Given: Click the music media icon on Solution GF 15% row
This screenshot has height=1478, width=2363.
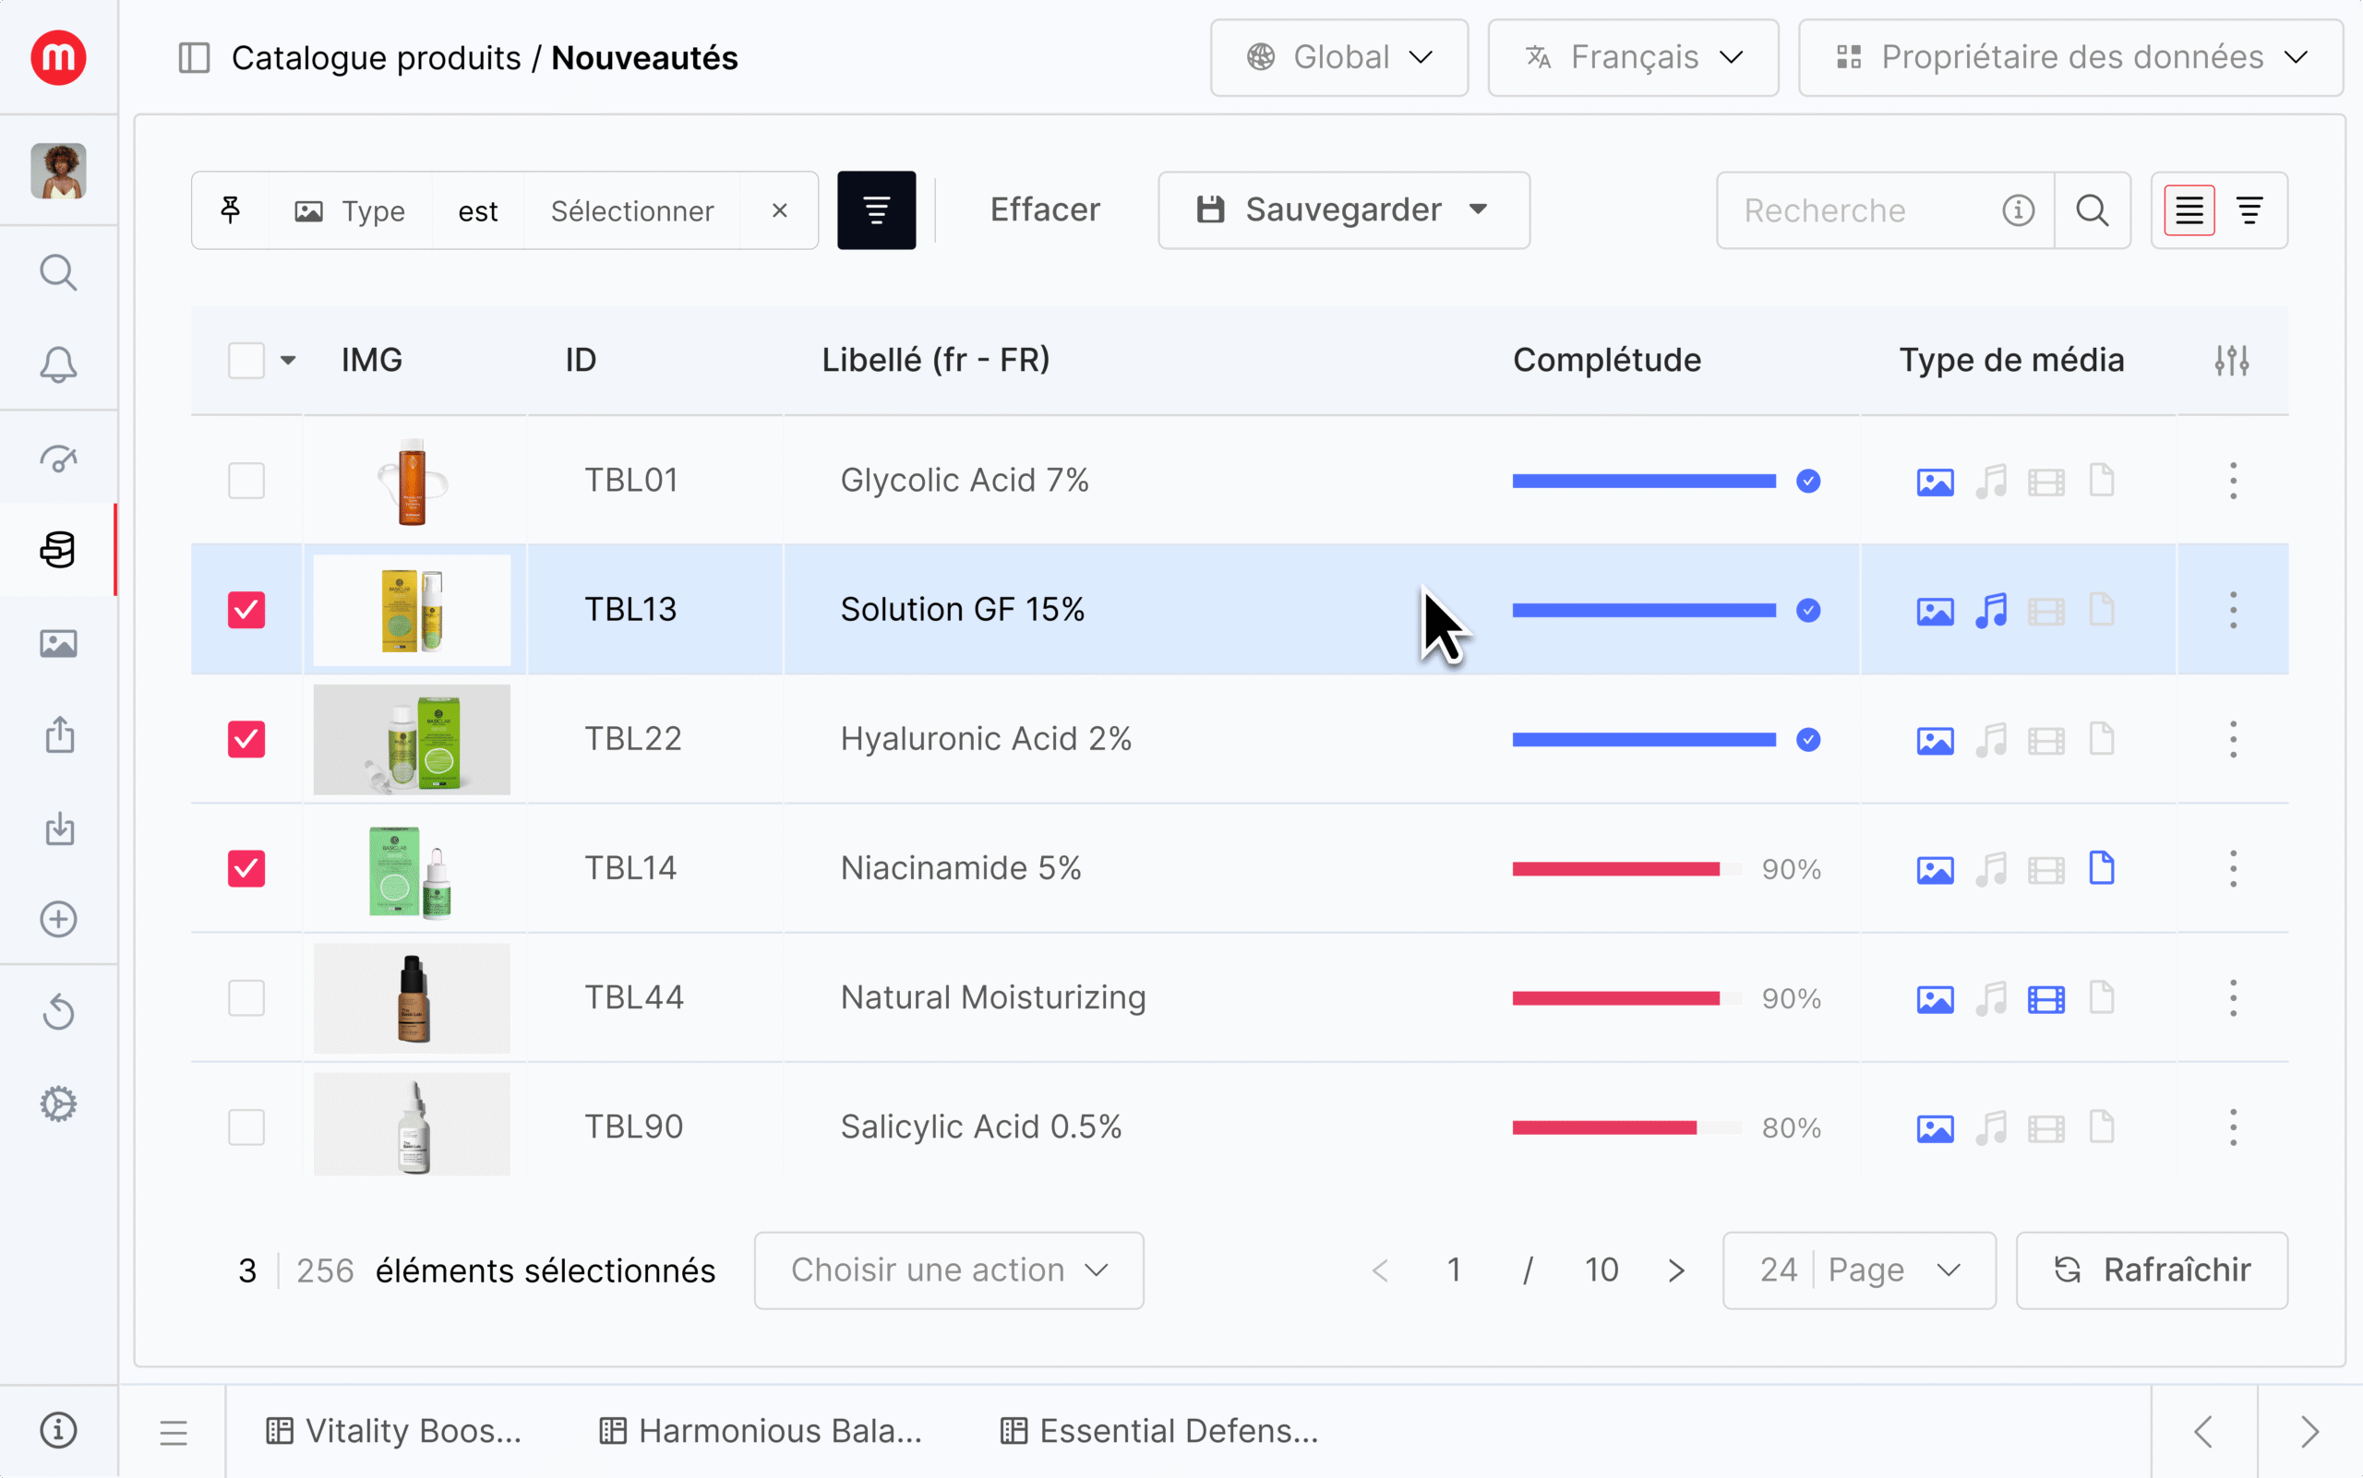Looking at the screenshot, I should [x=1992, y=609].
